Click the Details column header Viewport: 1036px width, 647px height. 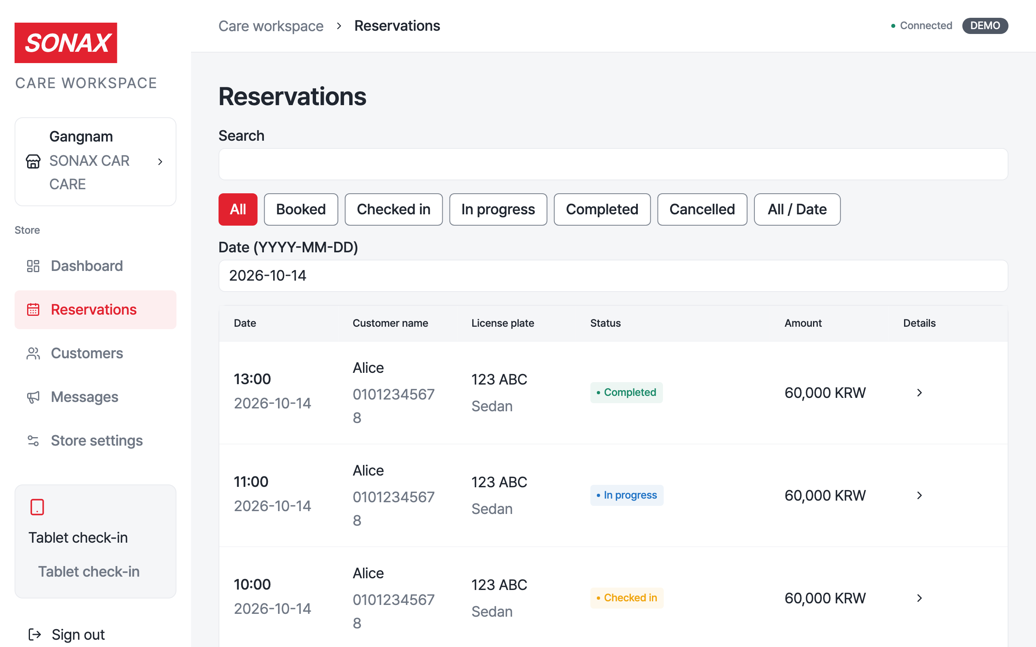919,323
